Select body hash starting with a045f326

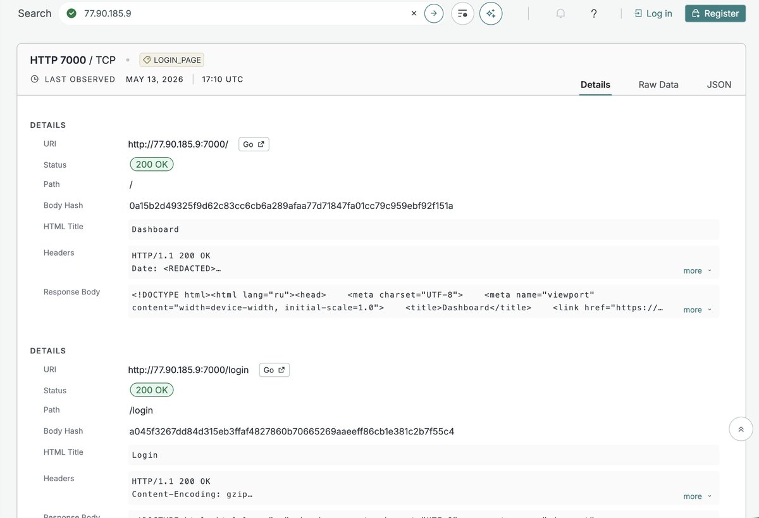[292, 432]
